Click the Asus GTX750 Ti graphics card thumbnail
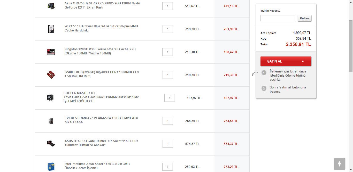Image resolution: width=353 pixels, height=172 pixels. point(51,6)
